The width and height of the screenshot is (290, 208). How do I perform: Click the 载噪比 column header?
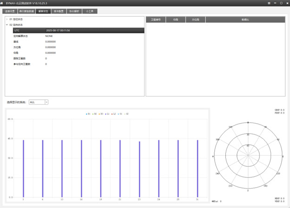pyautogui.click(x=245, y=20)
